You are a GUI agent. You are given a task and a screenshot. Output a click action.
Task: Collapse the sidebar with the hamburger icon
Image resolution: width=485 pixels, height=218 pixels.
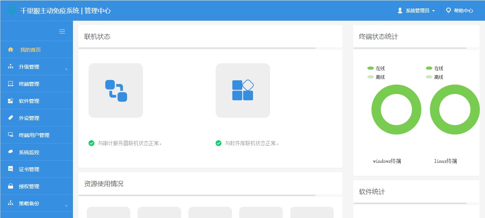point(62,32)
